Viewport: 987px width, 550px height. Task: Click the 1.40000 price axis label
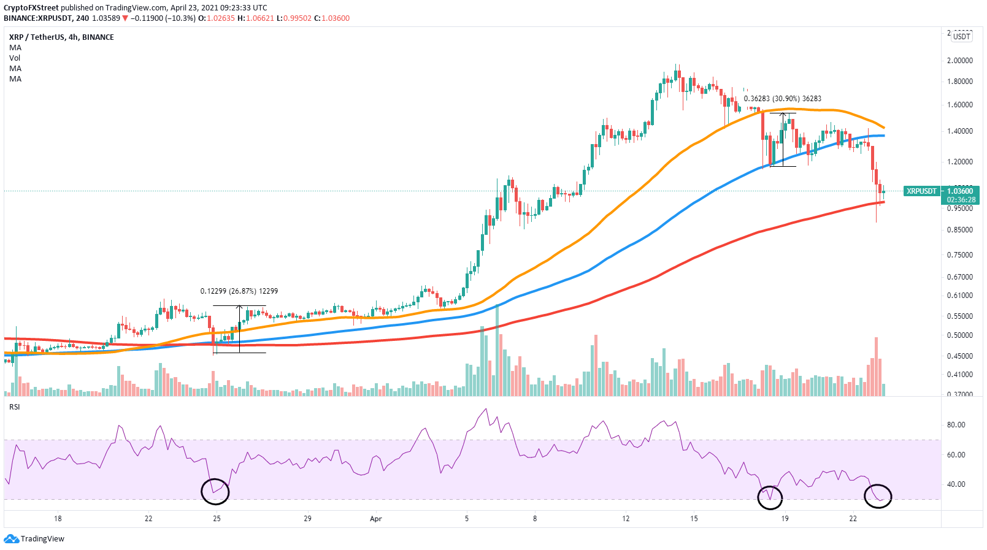tap(960, 131)
